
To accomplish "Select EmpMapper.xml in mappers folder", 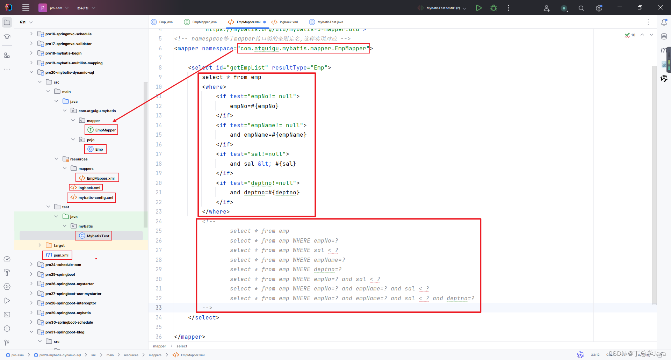I will tap(97, 178).
